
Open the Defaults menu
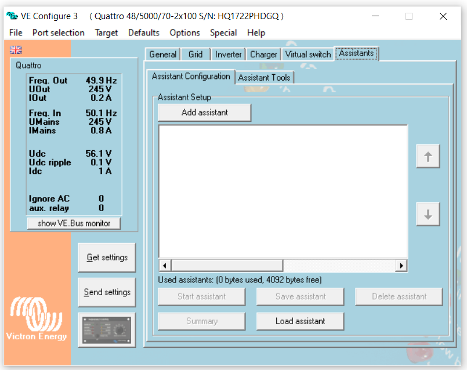click(143, 32)
